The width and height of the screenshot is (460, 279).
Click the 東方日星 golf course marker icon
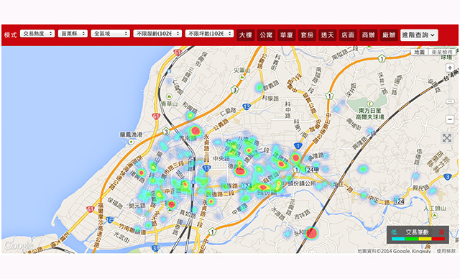[x=370, y=104]
